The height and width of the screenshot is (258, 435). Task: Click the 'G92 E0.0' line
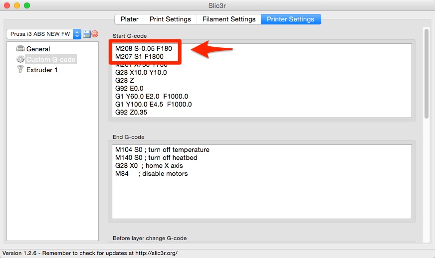(129, 88)
